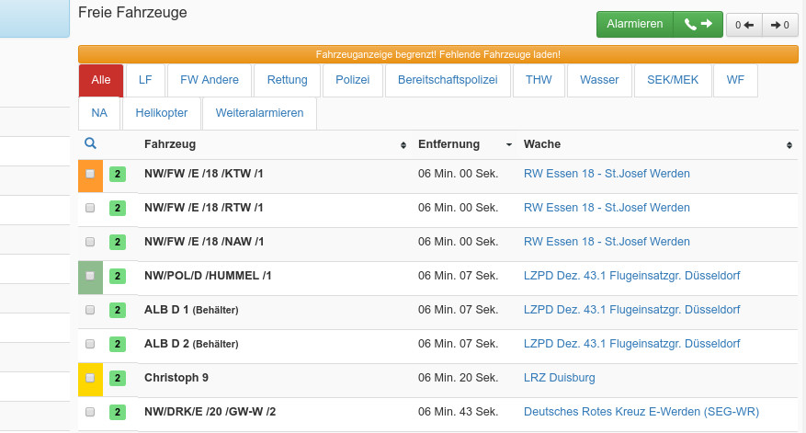
Task: Switch to the Helikopter tab
Action: point(162,113)
